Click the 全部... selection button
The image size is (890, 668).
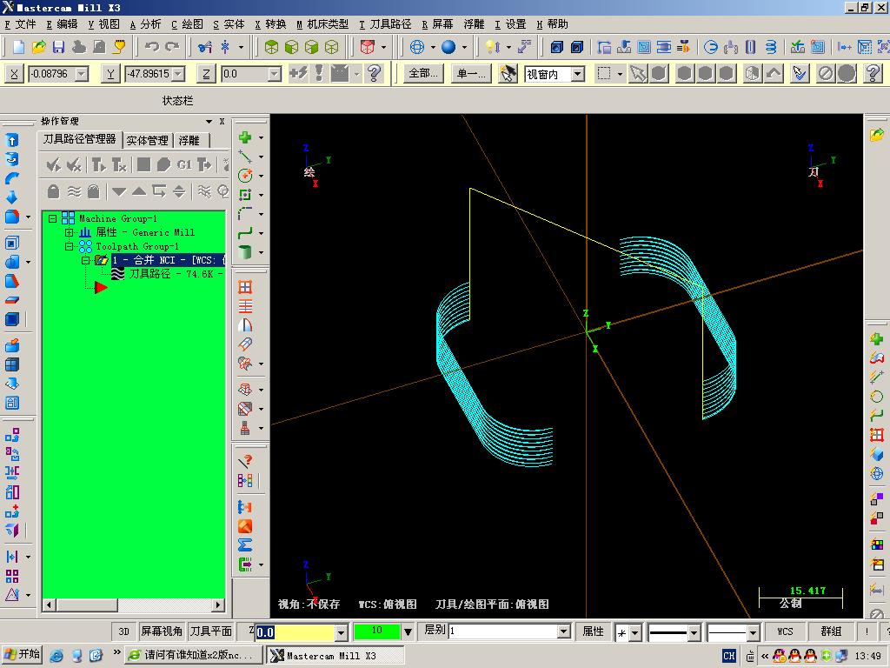click(x=423, y=73)
